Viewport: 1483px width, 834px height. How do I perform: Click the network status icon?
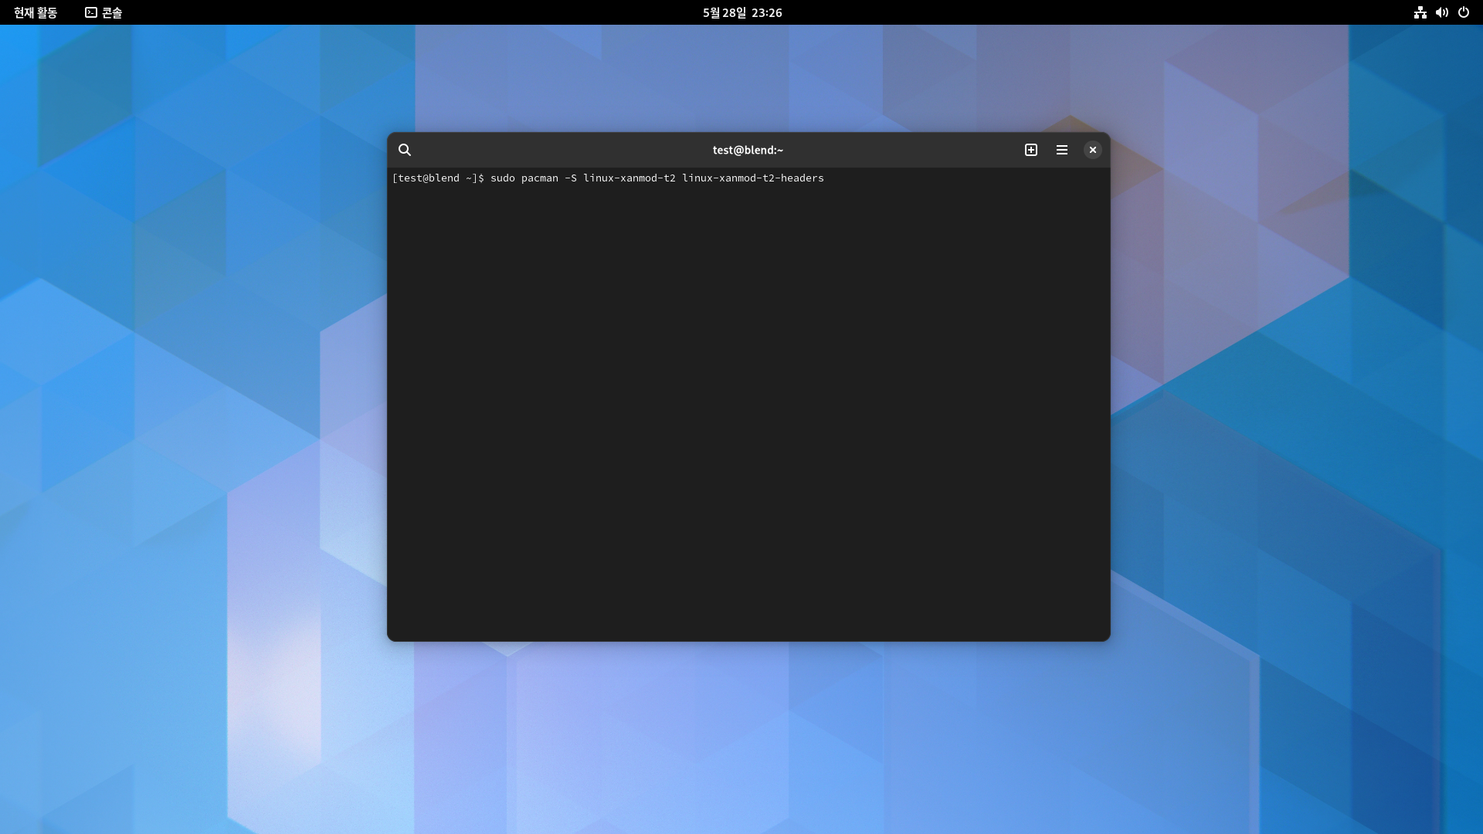(1420, 12)
